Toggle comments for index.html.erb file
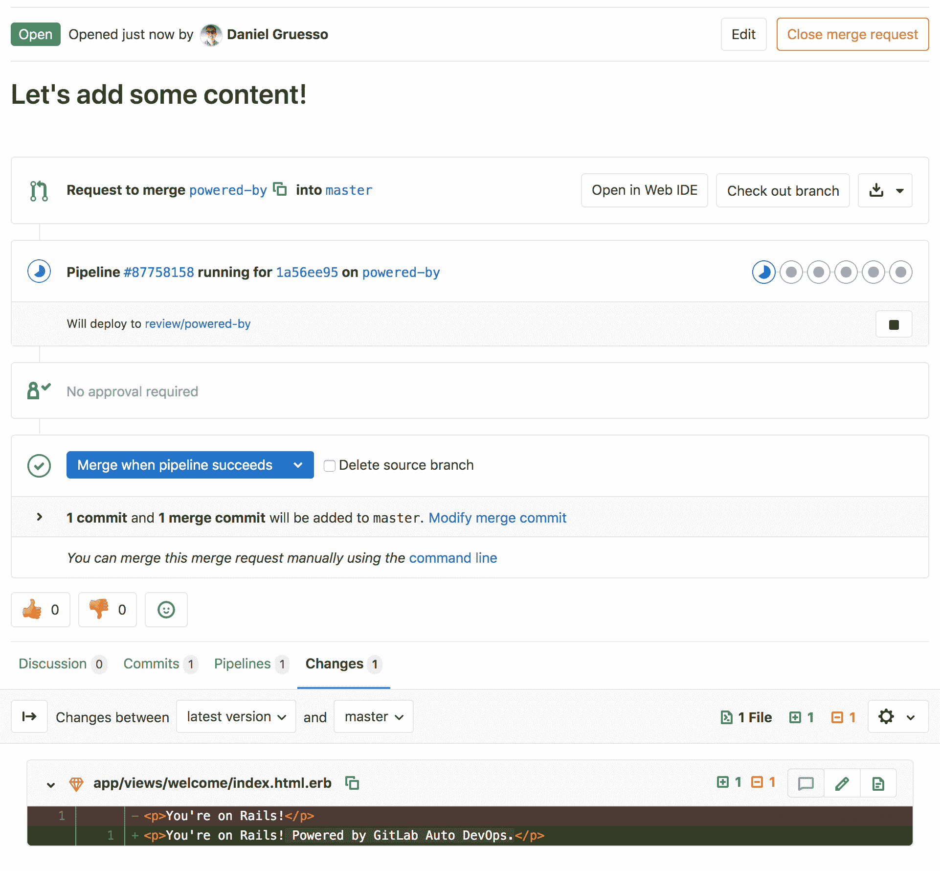The width and height of the screenshot is (940, 871). 806,783
